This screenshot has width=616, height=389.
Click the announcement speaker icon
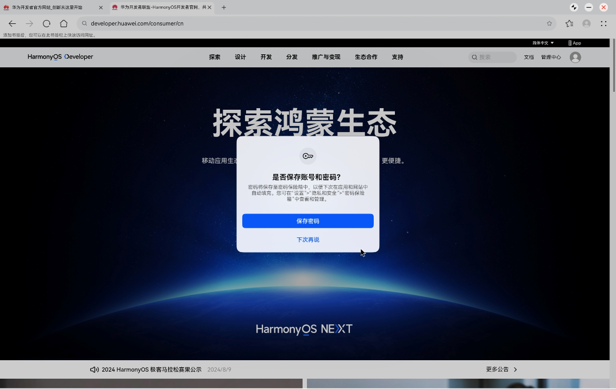point(95,370)
